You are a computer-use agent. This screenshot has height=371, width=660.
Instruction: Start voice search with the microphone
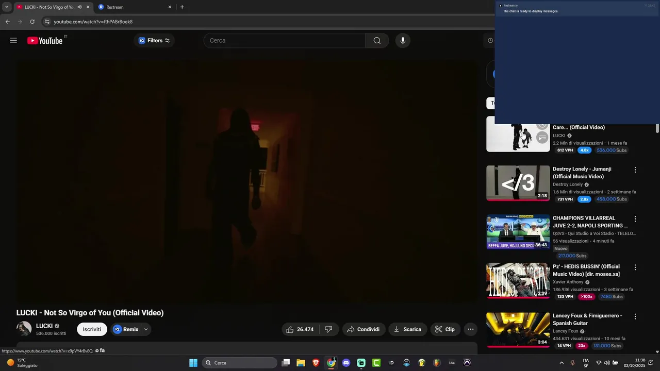(403, 41)
